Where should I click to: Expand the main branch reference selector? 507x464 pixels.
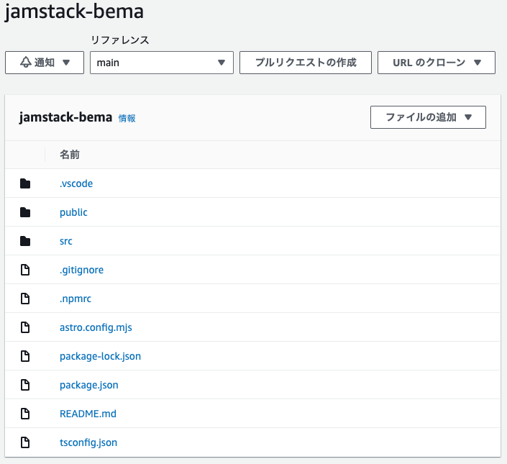(161, 63)
